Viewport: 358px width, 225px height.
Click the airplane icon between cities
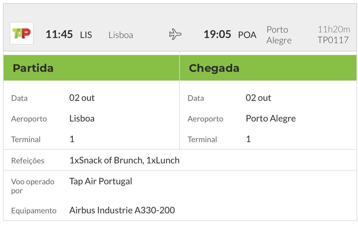(x=175, y=34)
